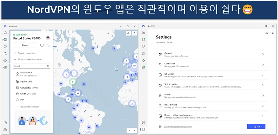This screenshot has width=278, height=135.
Task: Zoom in the map with plus button
Action: click(134, 131)
